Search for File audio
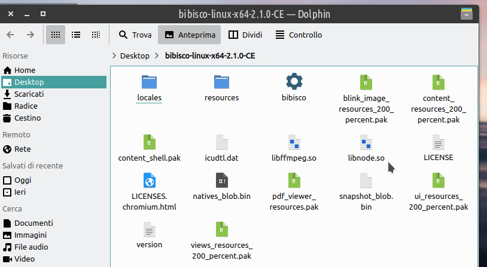 pos(54,247)
